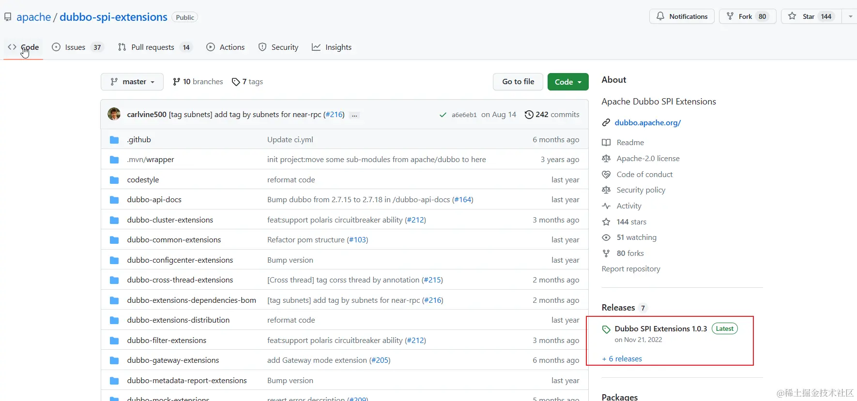857x401 pixels.
Task: Open the codestyle folder
Action: 143,180
